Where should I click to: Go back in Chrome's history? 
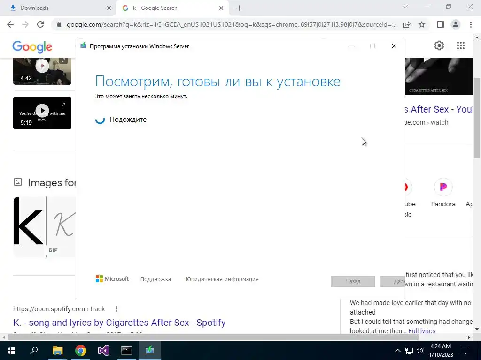10,24
